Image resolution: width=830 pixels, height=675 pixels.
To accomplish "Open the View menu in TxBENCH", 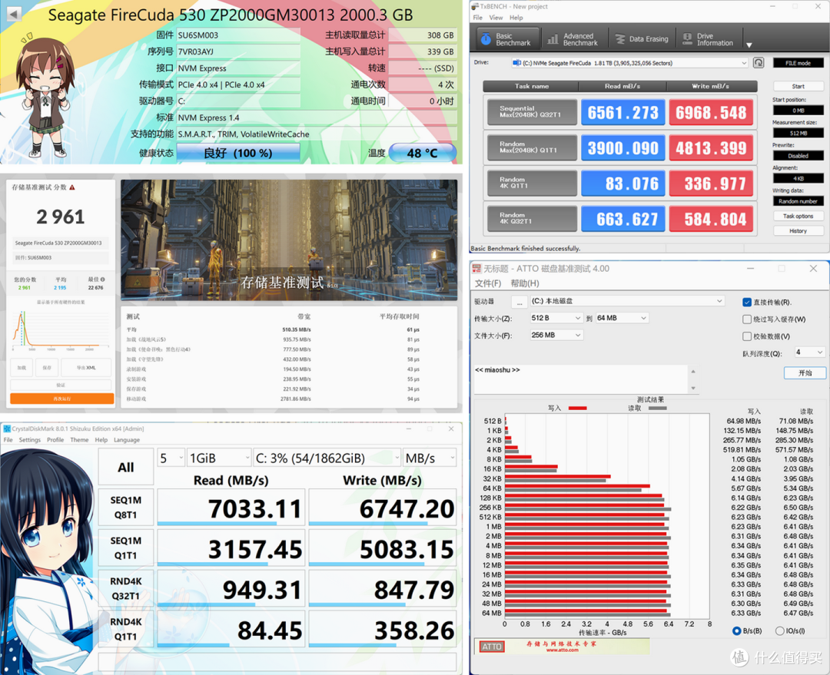I will click(496, 18).
